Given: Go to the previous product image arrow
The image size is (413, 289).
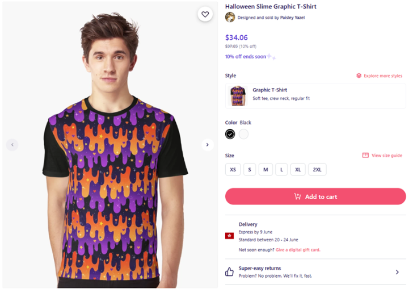Looking at the screenshot, I should (12, 144).
